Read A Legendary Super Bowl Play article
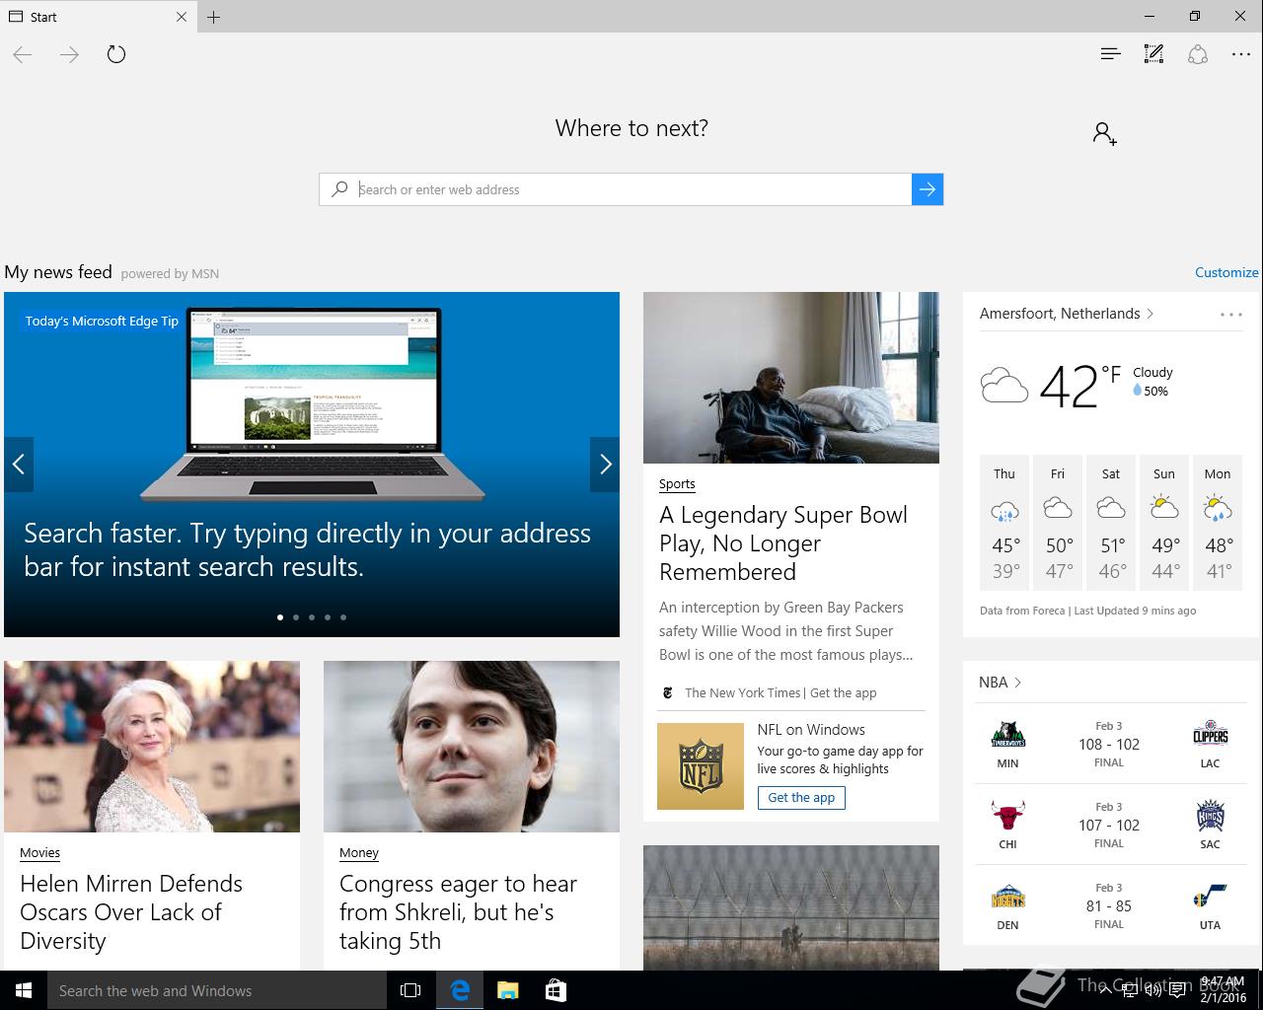The height and width of the screenshot is (1010, 1263). [x=783, y=543]
